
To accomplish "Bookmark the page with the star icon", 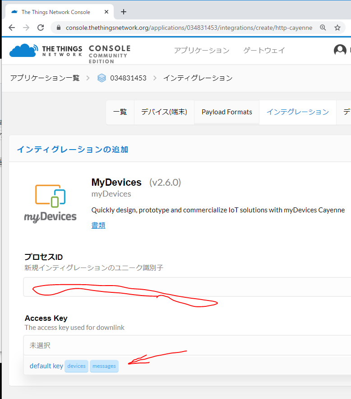I will pyautogui.click(x=337, y=28).
